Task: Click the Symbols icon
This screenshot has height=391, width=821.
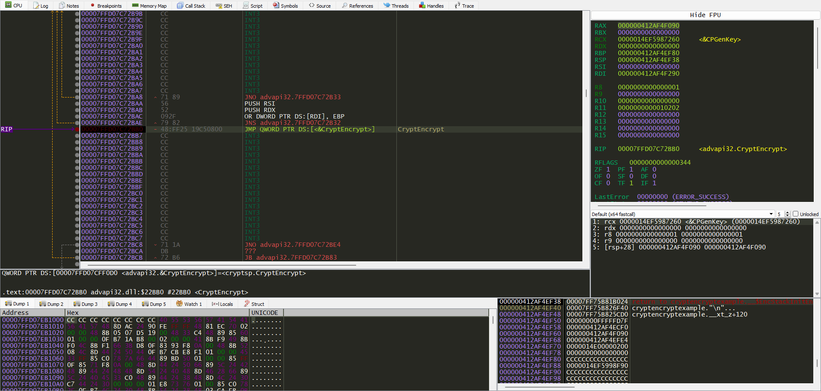Action: click(276, 5)
